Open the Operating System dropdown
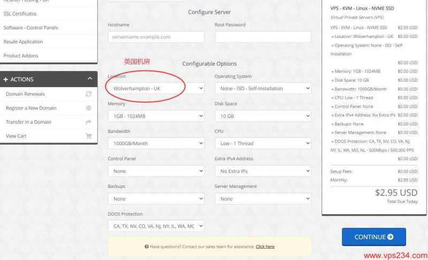Image resolution: width=428 pixels, height=260 pixels. click(x=263, y=89)
